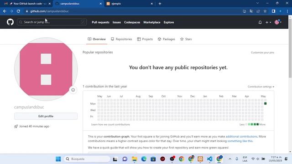The width and height of the screenshot is (292, 164).
Task: Click the profile avatar image
Action: 46,69
